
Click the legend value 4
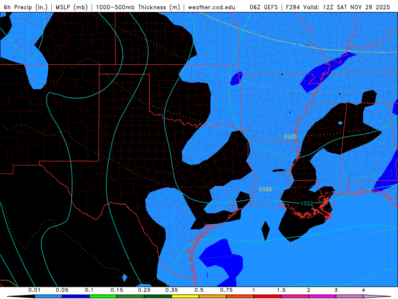[x=364, y=290]
